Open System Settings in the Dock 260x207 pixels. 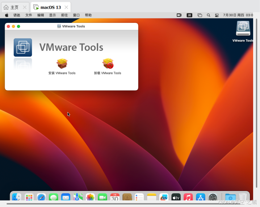[213, 197]
